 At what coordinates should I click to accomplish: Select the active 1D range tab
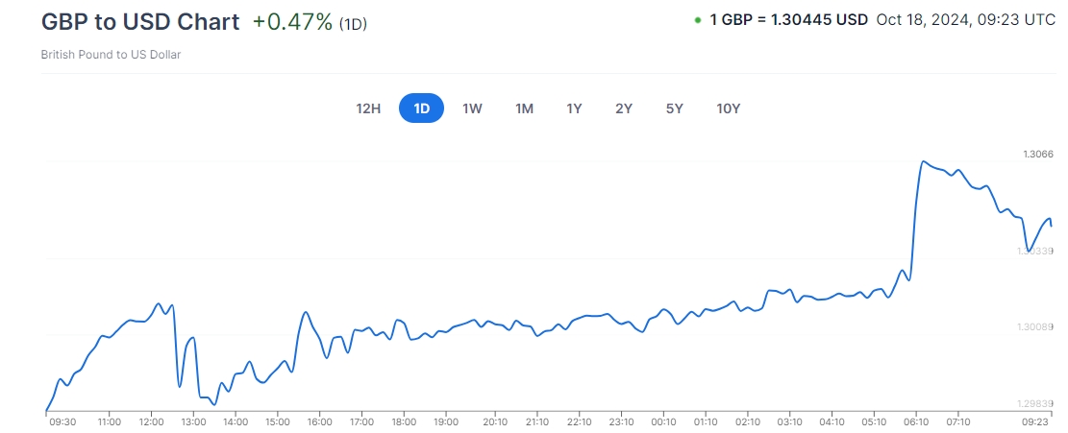421,108
